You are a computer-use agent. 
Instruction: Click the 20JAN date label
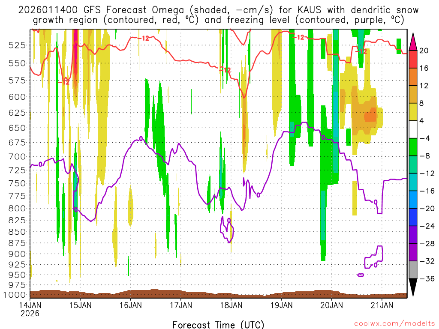point(332,305)
